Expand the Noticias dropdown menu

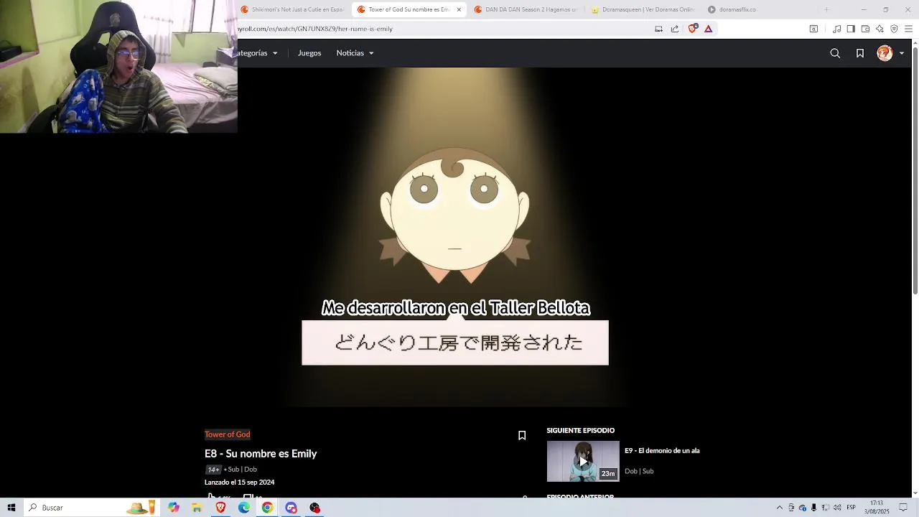click(x=355, y=53)
